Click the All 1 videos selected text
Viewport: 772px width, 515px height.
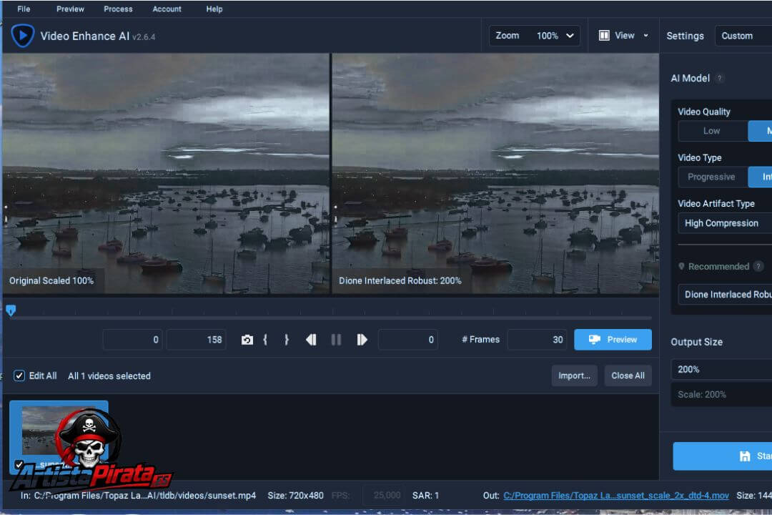click(x=109, y=376)
